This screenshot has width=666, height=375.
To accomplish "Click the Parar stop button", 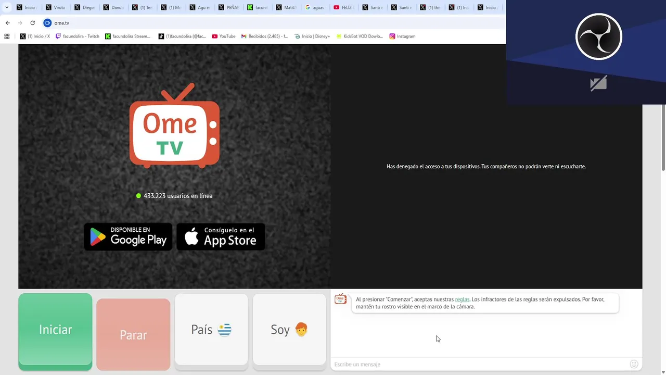I will tap(133, 334).
